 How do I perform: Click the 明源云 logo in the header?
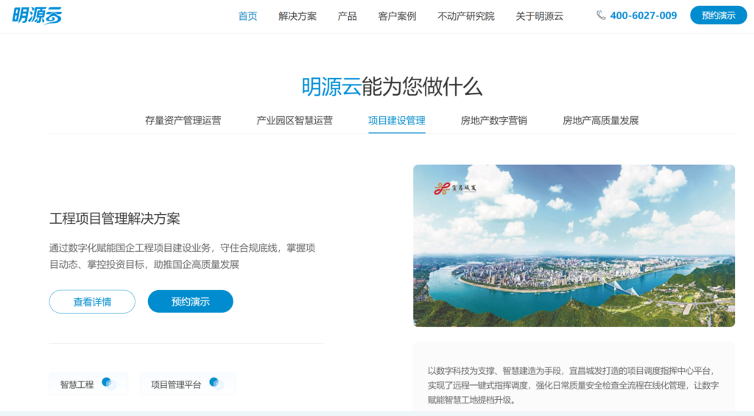[37, 15]
